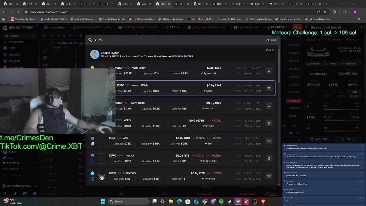Open the browser three-dot menu
This screenshot has height=206, width=366.
362,12
